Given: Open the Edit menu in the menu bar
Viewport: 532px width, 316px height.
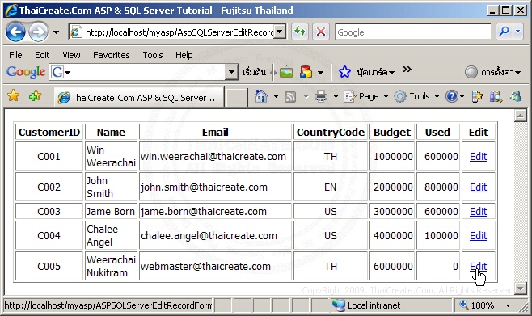Looking at the screenshot, I should pos(42,55).
